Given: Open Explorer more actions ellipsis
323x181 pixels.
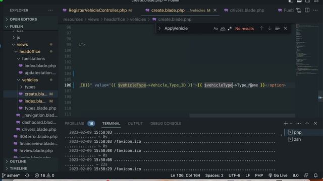Looking at the screenshot, I should 50,10.
